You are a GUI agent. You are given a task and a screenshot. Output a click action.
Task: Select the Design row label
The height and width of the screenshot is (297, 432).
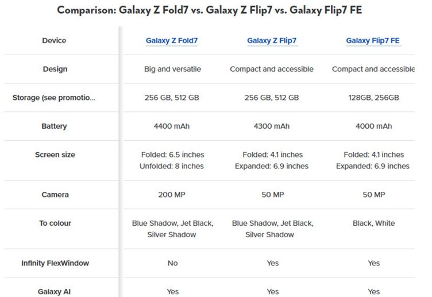point(55,70)
